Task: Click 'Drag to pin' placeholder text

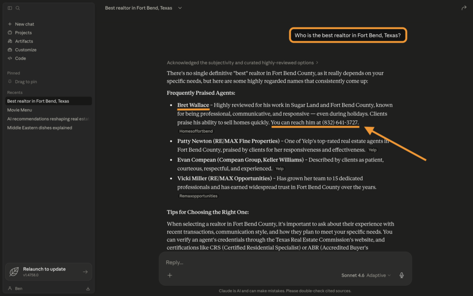Action: (26, 81)
